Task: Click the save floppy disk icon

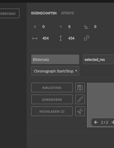Action: coord(80,87)
